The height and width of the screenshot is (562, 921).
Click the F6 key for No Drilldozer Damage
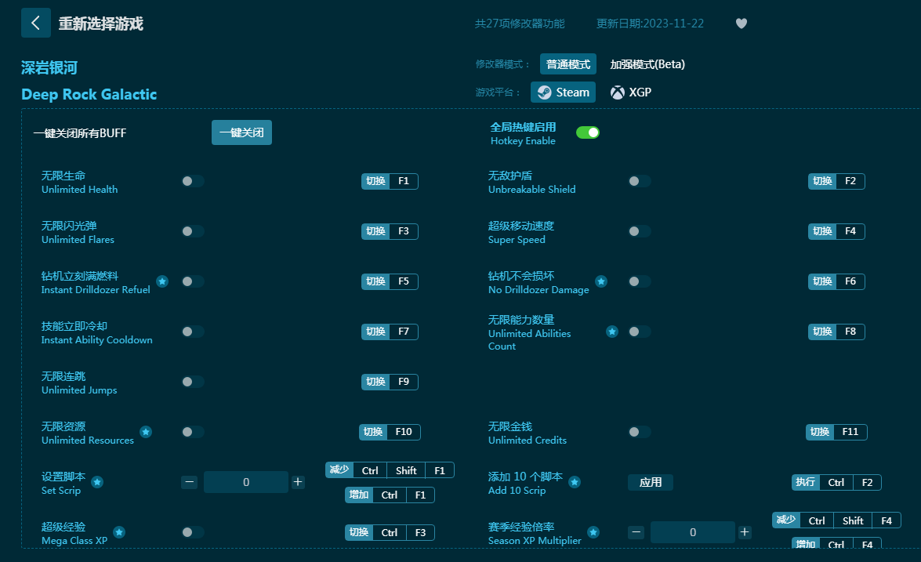[x=850, y=281]
